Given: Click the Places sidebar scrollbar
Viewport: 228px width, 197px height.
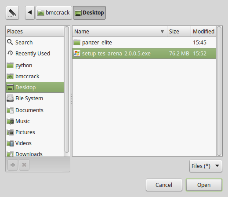Looking at the screenshot, I should (x=67, y=89).
